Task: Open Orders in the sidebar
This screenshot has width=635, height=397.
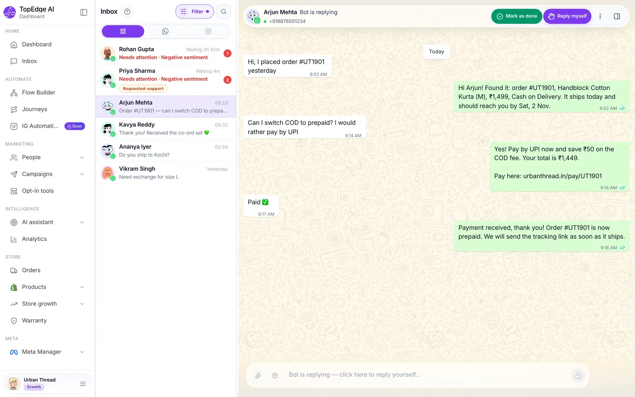Action: click(48, 270)
